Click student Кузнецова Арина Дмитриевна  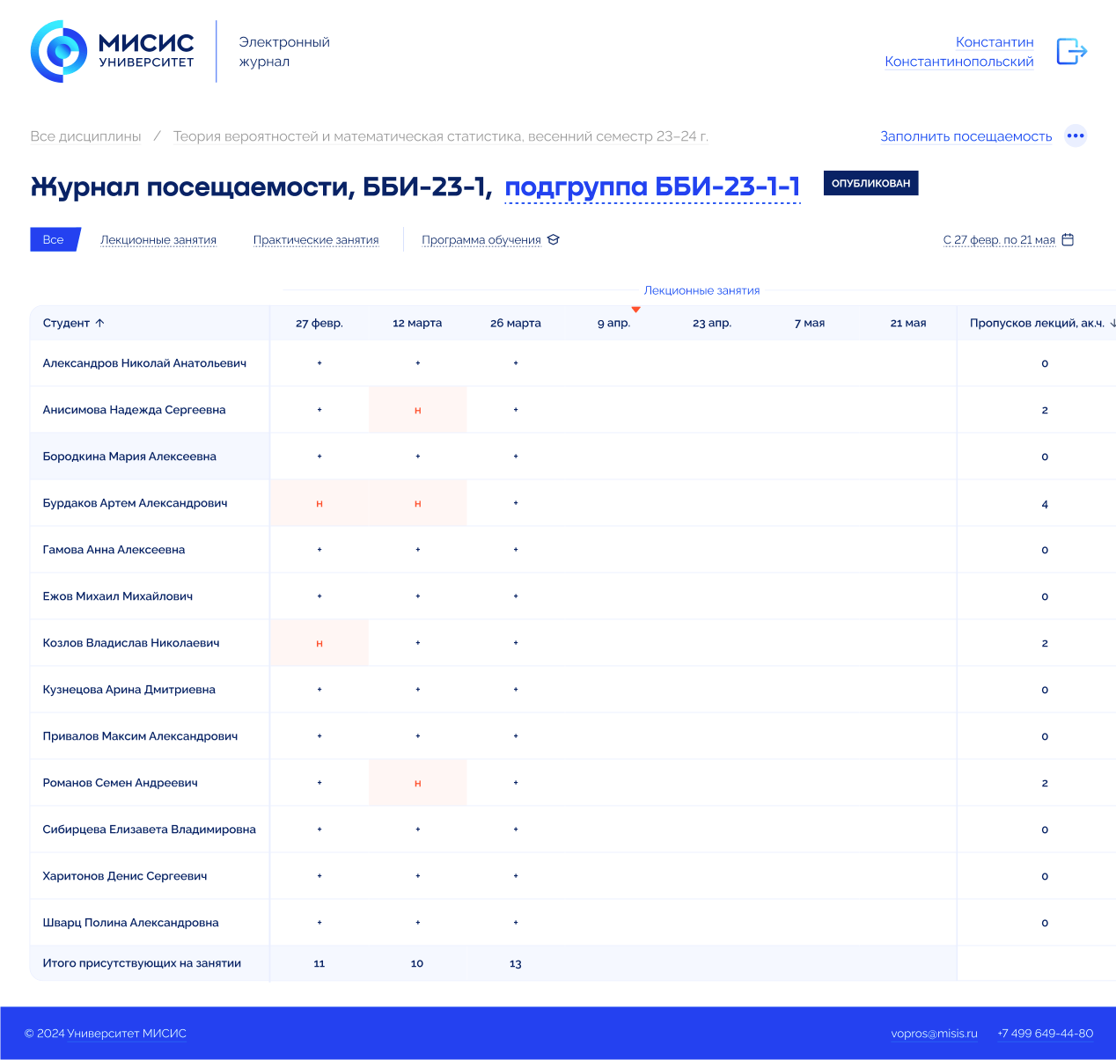click(128, 690)
